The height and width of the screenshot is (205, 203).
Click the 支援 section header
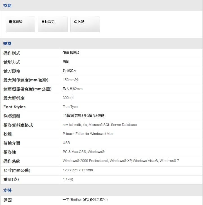tap(7, 190)
